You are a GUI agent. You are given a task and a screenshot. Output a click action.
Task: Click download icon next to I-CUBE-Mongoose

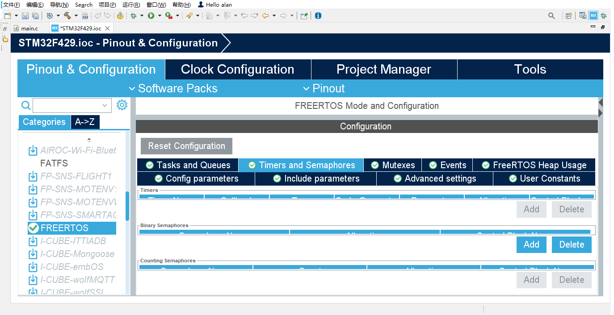coord(33,254)
